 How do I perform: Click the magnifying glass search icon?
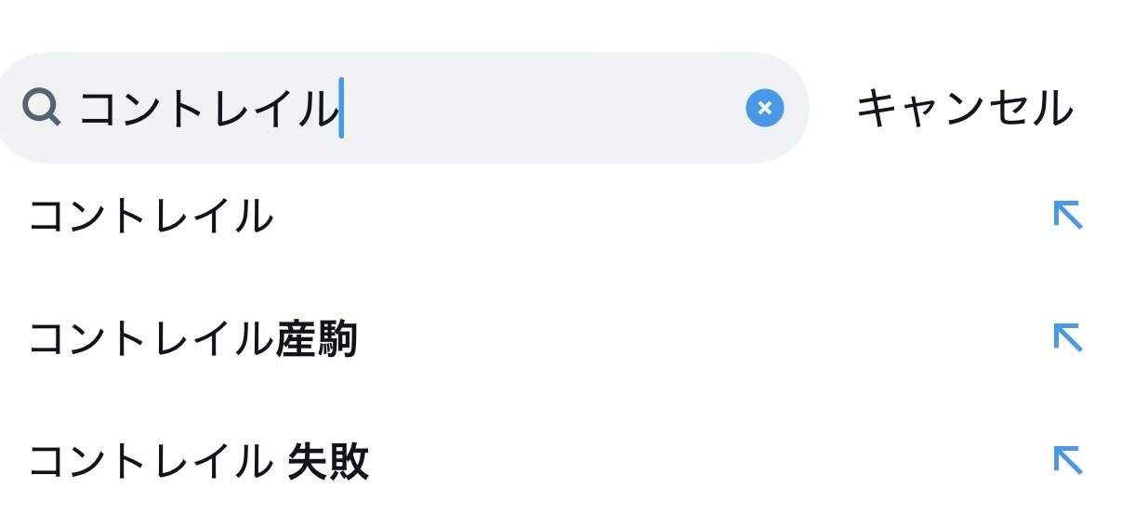coord(41,108)
